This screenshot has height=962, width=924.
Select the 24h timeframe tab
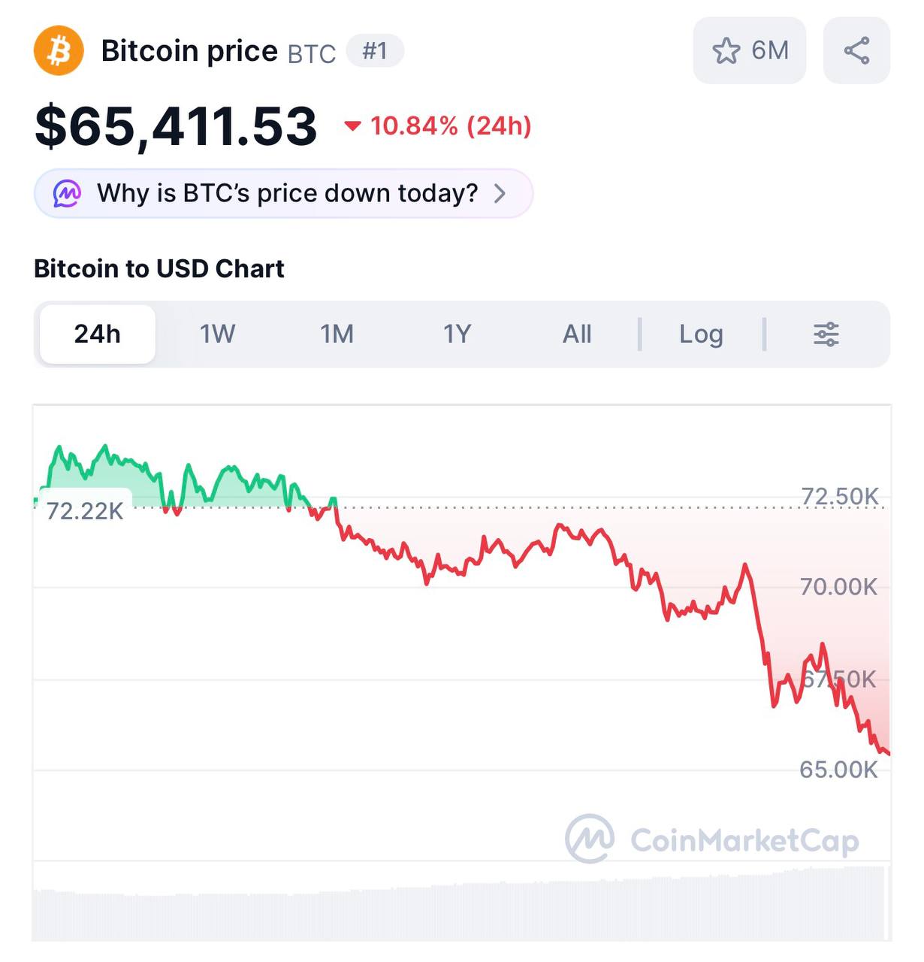[97, 334]
